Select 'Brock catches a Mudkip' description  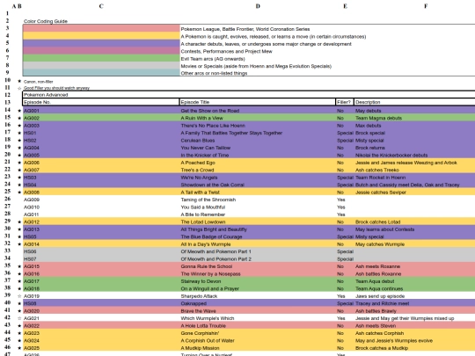tap(414, 348)
